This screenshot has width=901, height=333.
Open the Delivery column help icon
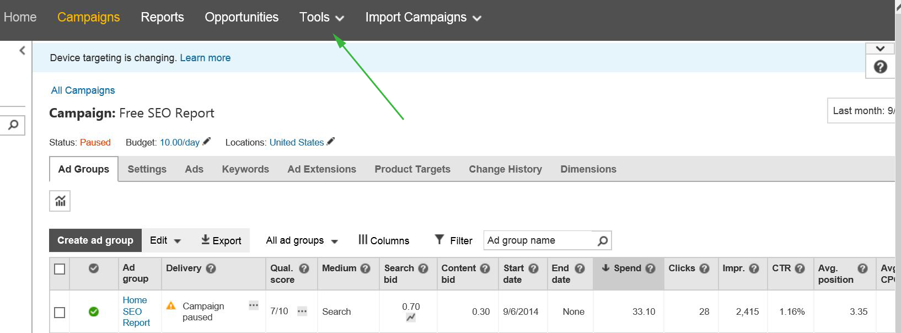click(211, 268)
